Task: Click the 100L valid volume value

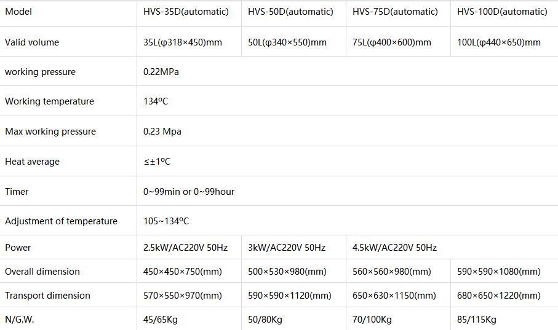Action: pos(499,42)
